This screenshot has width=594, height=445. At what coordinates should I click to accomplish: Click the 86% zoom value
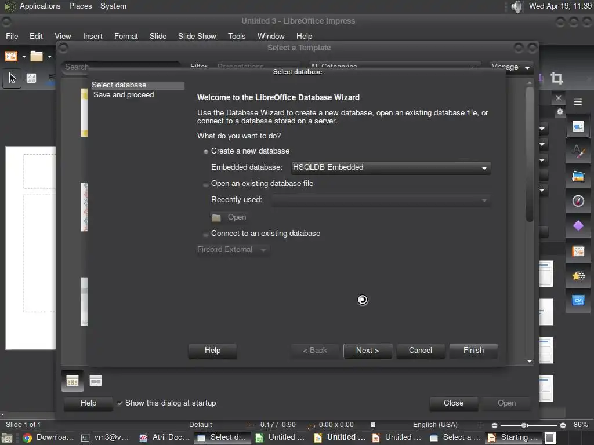(580, 425)
